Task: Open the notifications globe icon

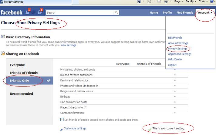Action: point(40,12)
